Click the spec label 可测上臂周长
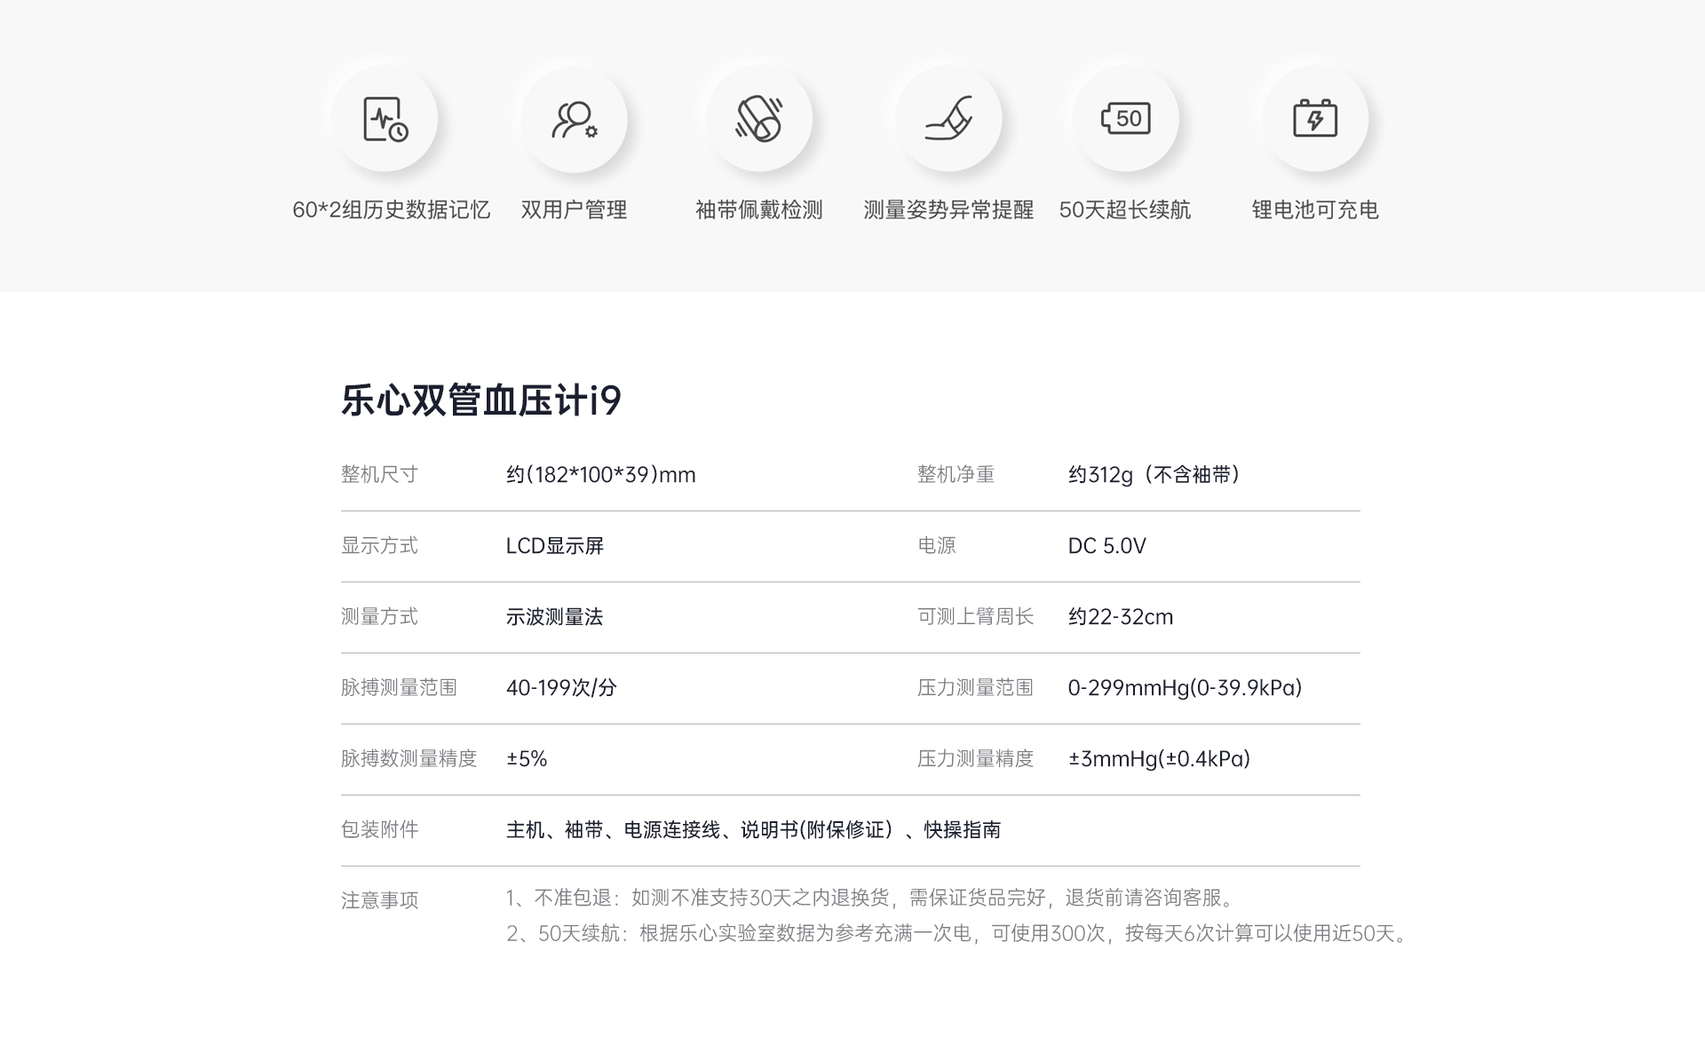 975,617
